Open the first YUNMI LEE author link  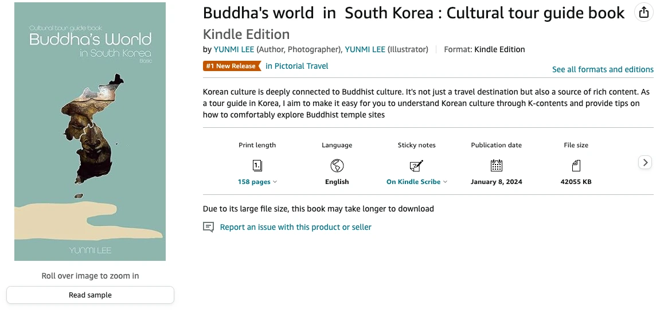[x=234, y=49]
